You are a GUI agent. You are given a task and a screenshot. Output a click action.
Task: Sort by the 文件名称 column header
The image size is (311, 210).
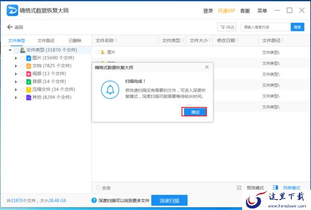(x=125, y=41)
